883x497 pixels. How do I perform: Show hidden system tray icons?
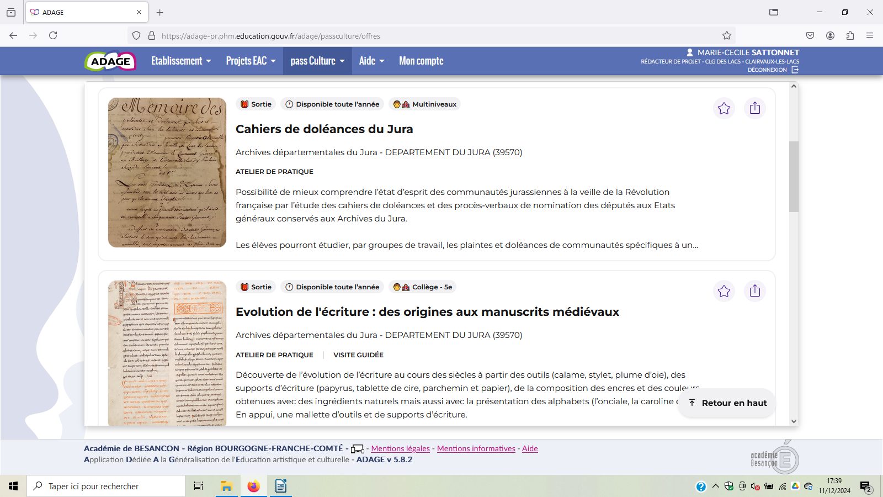coord(716,487)
